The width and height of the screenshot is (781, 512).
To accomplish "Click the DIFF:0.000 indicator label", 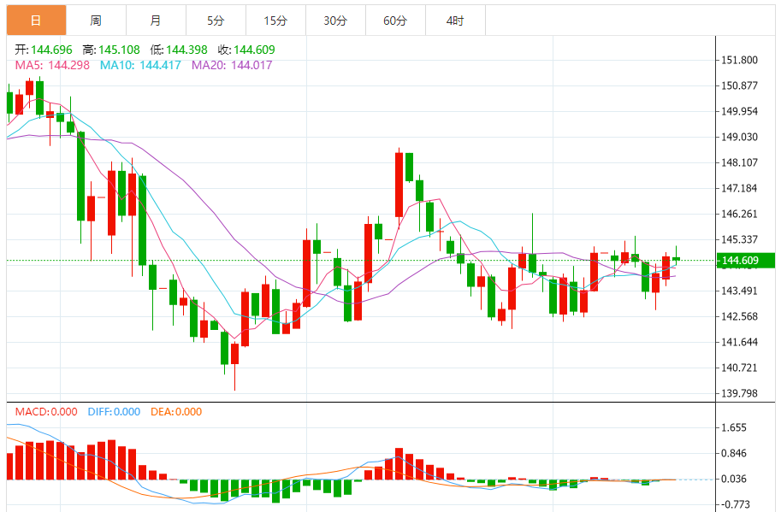I will [x=114, y=412].
